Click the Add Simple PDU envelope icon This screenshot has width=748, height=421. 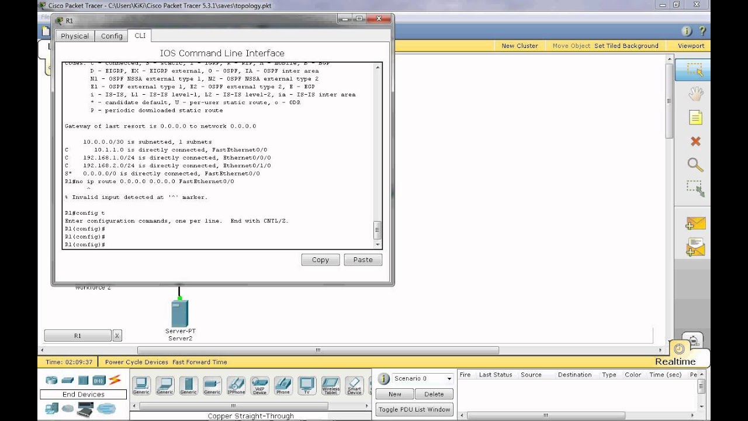point(695,224)
